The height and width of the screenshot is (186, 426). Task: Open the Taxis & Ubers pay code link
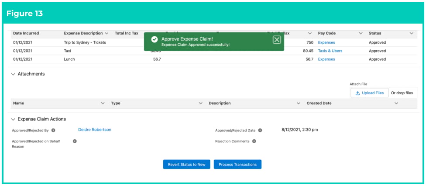click(x=330, y=51)
